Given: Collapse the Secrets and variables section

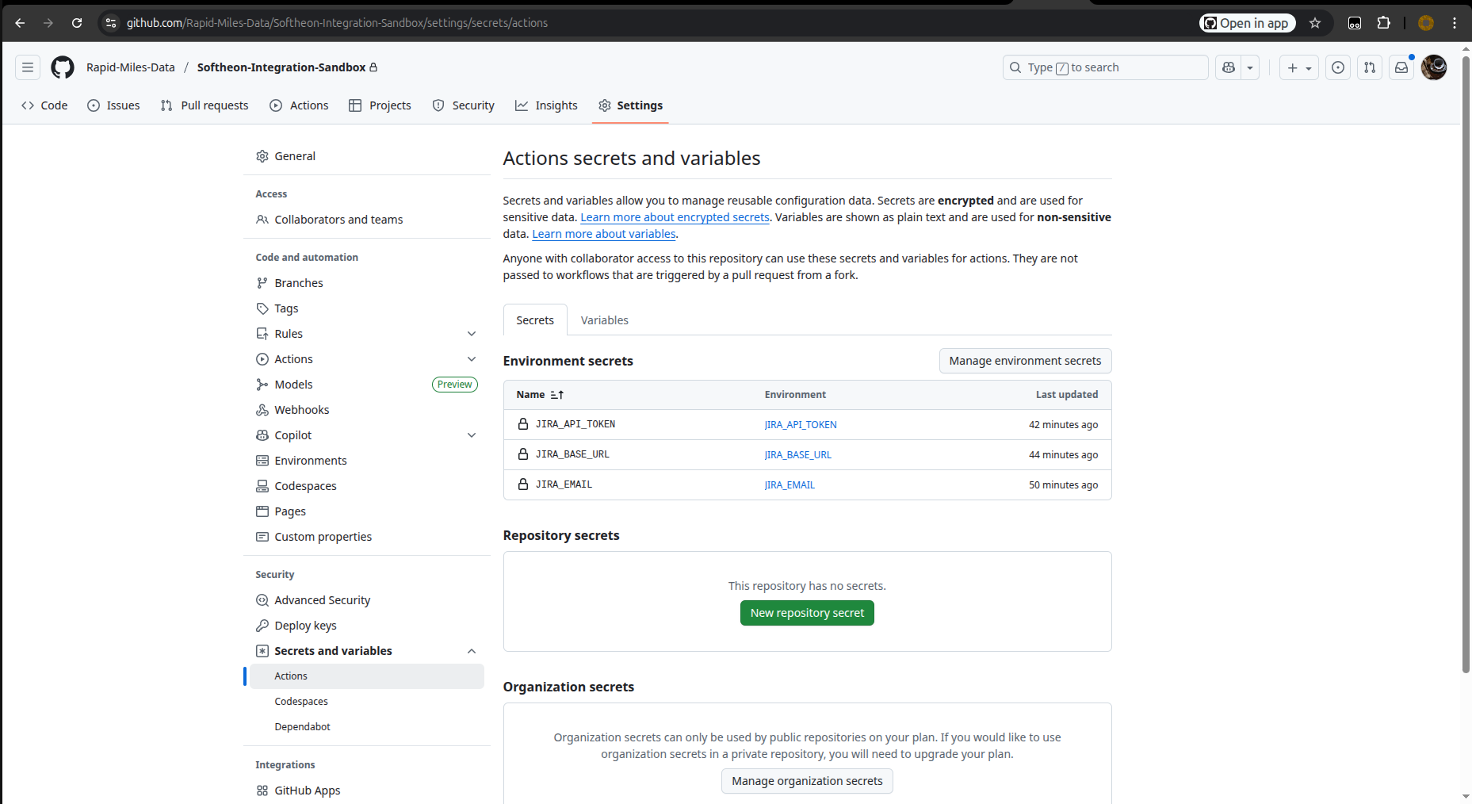Looking at the screenshot, I should [472, 651].
